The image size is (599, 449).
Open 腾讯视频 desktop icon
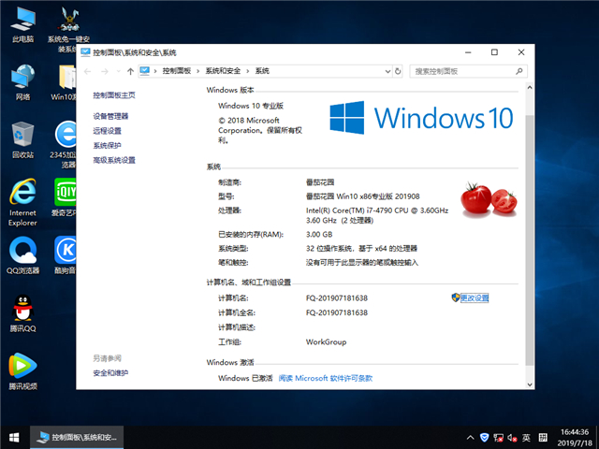[22, 371]
